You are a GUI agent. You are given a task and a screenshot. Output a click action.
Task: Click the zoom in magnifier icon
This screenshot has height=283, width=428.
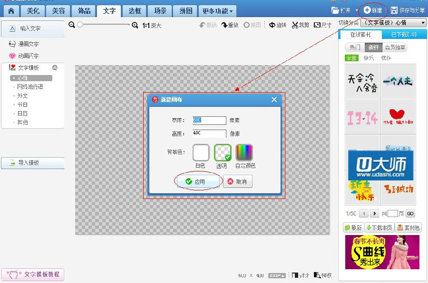click(x=135, y=25)
